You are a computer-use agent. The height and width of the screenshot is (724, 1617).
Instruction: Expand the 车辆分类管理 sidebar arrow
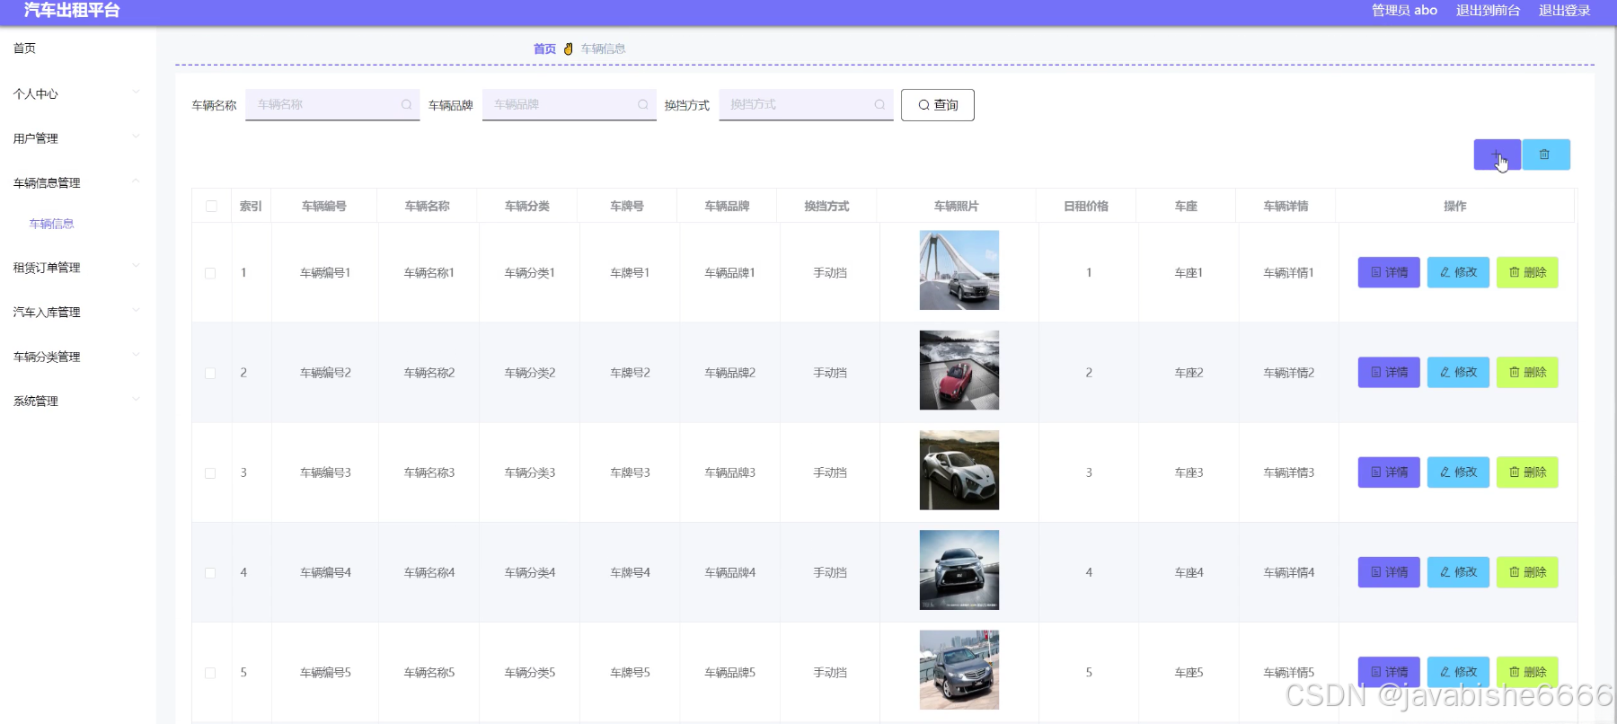click(x=136, y=355)
